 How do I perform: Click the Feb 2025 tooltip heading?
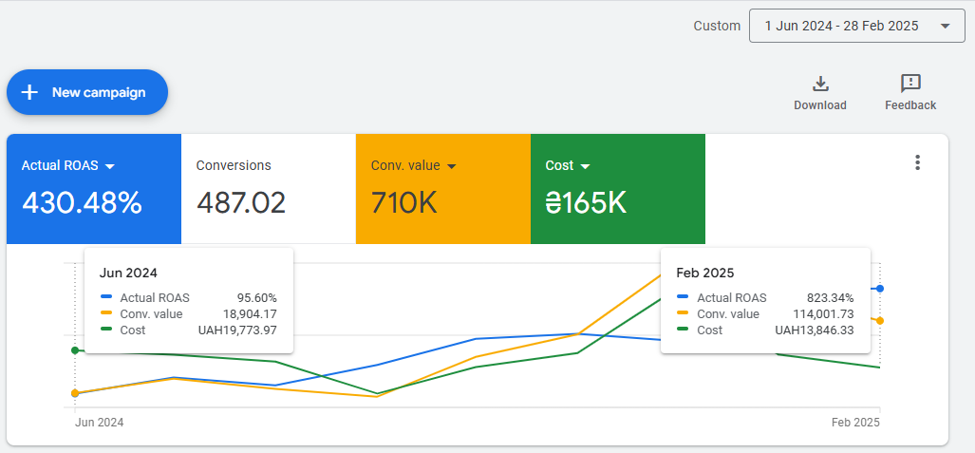(x=705, y=273)
